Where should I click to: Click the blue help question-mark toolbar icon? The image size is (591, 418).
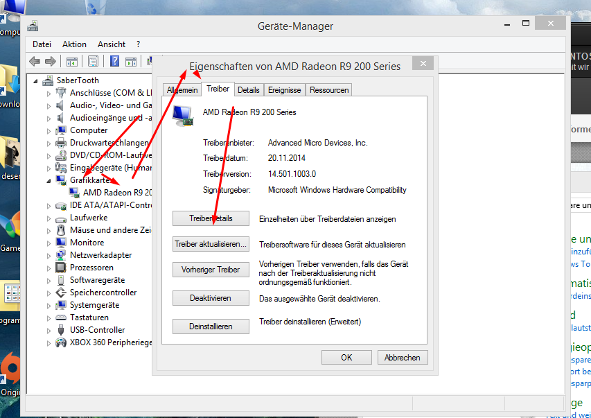(114, 61)
